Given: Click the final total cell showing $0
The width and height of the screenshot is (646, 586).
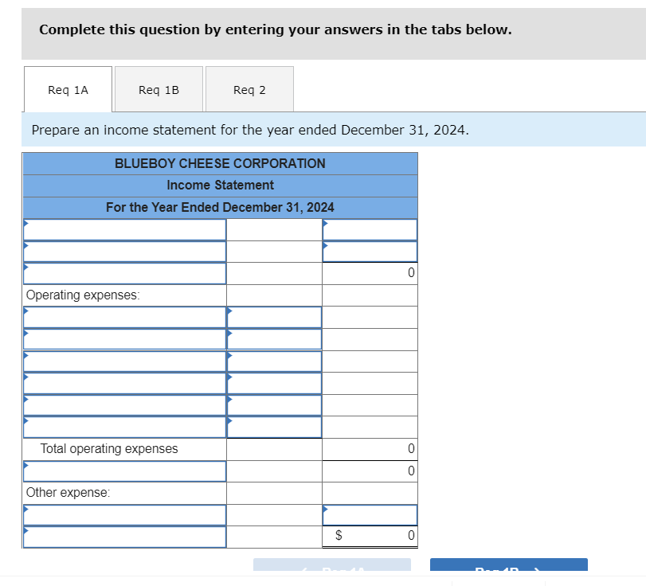Looking at the screenshot, I should pyautogui.click(x=369, y=535).
